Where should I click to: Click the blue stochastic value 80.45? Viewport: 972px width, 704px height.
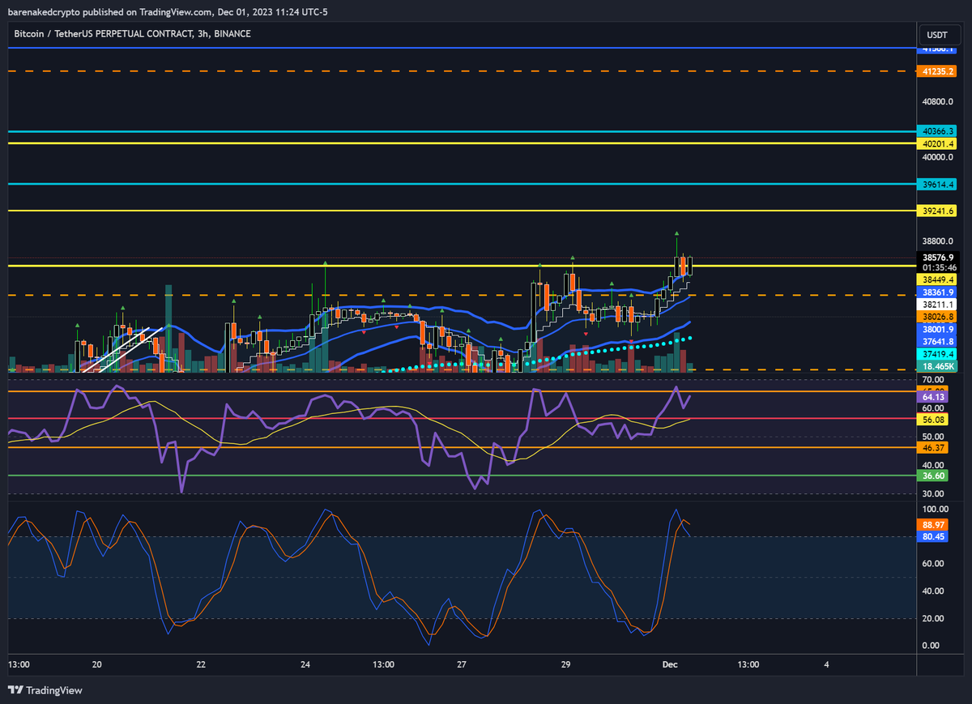tap(934, 536)
